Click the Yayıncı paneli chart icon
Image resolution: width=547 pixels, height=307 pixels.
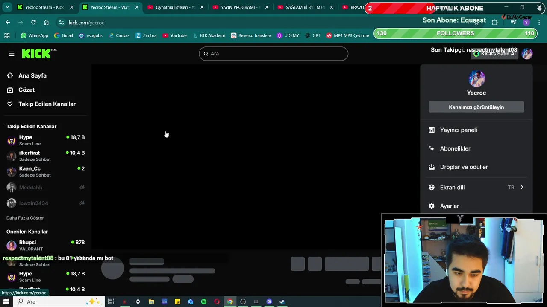pyautogui.click(x=432, y=130)
